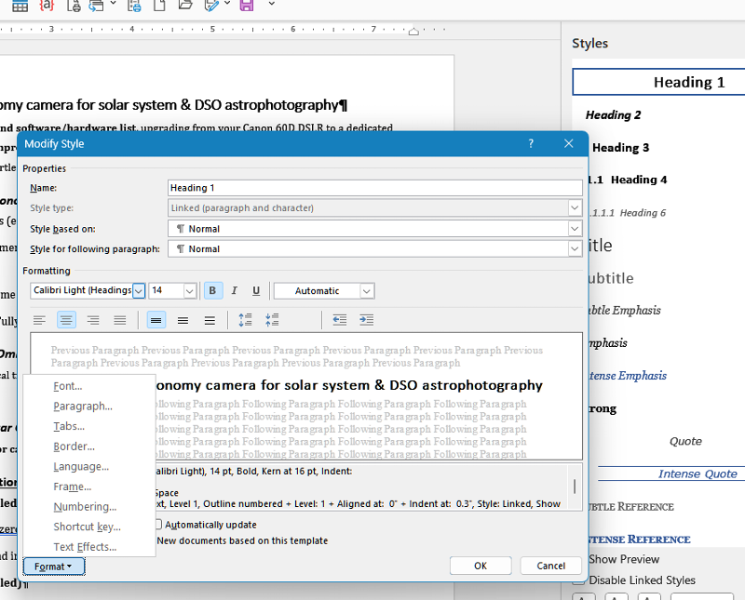Click the purple save floppy disk icon

pyautogui.click(x=247, y=6)
